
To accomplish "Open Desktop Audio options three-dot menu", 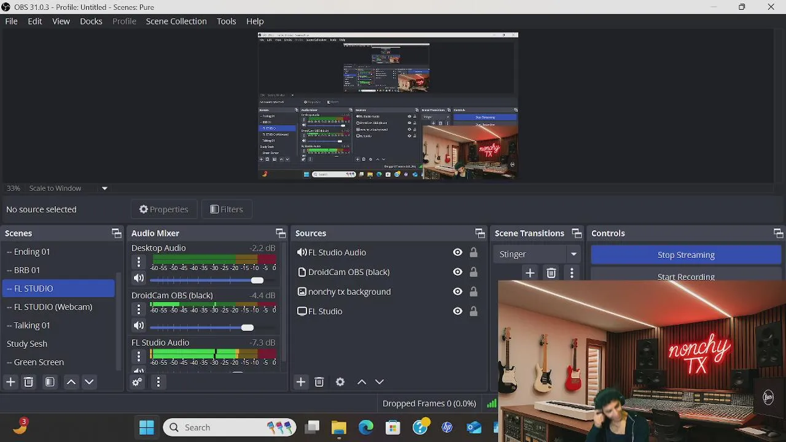I will 139,262.
